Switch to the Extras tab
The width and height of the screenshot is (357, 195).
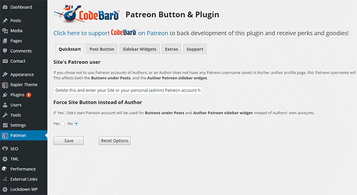click(x=171, y=49)
